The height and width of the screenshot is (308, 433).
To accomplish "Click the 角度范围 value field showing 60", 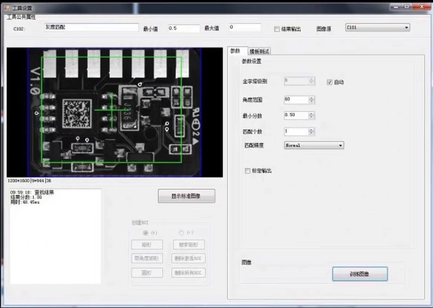I will 296,99.
